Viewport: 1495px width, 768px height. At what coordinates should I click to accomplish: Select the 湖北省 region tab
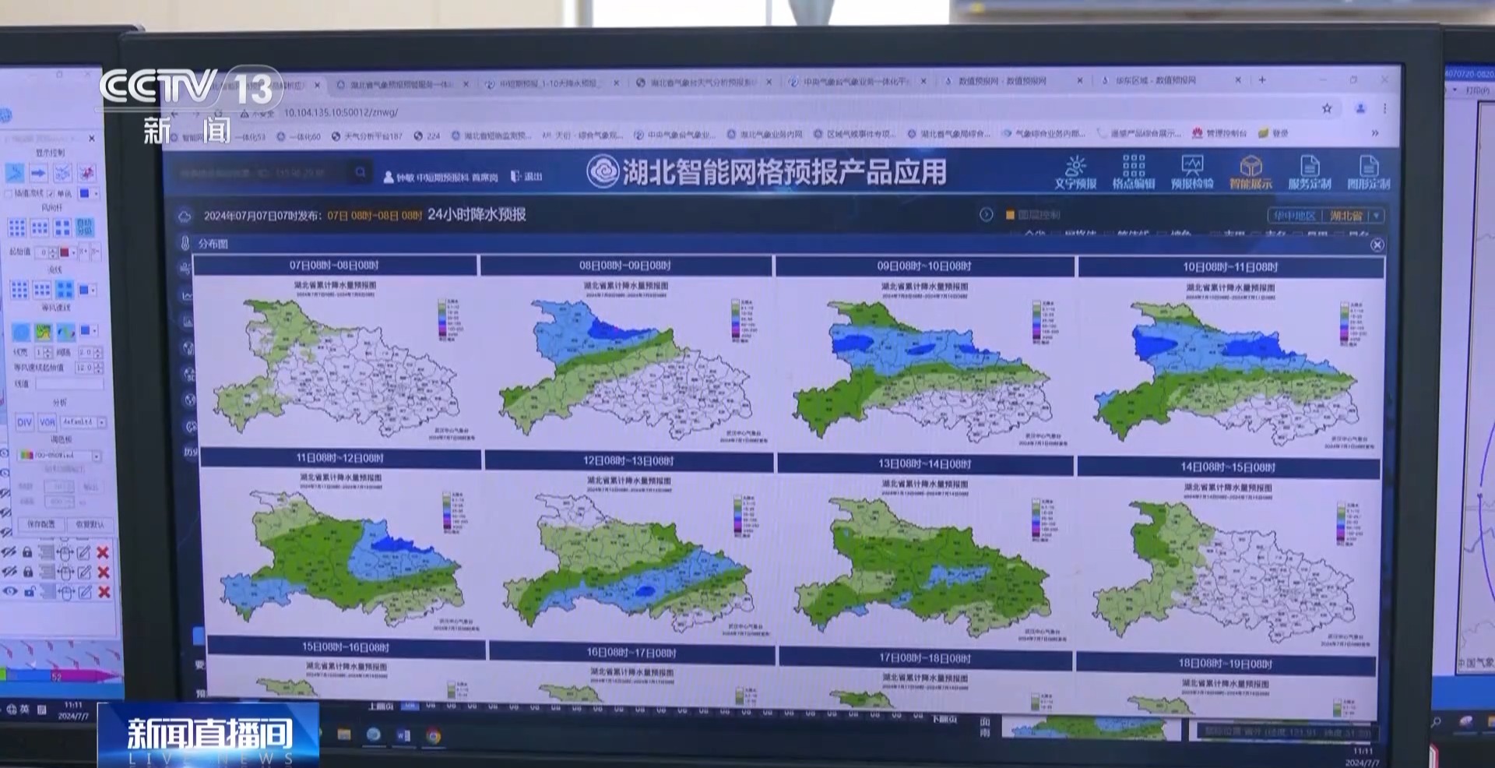pos(1345,216)
